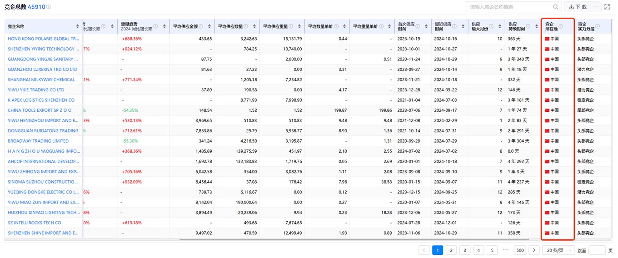This screenshot has height=258, width=618.
Task: Click the pagination ellipsis jump-forward
Action: (x=506, y=250)
